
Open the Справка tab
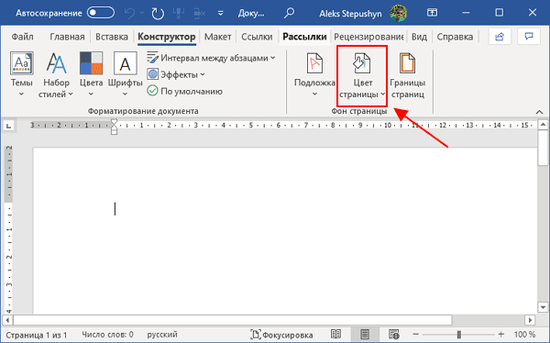[455, 37]
